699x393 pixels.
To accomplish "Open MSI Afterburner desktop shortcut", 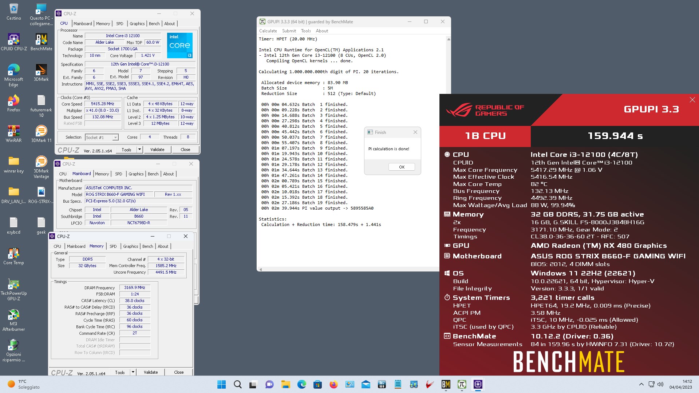I will (14, 320).
